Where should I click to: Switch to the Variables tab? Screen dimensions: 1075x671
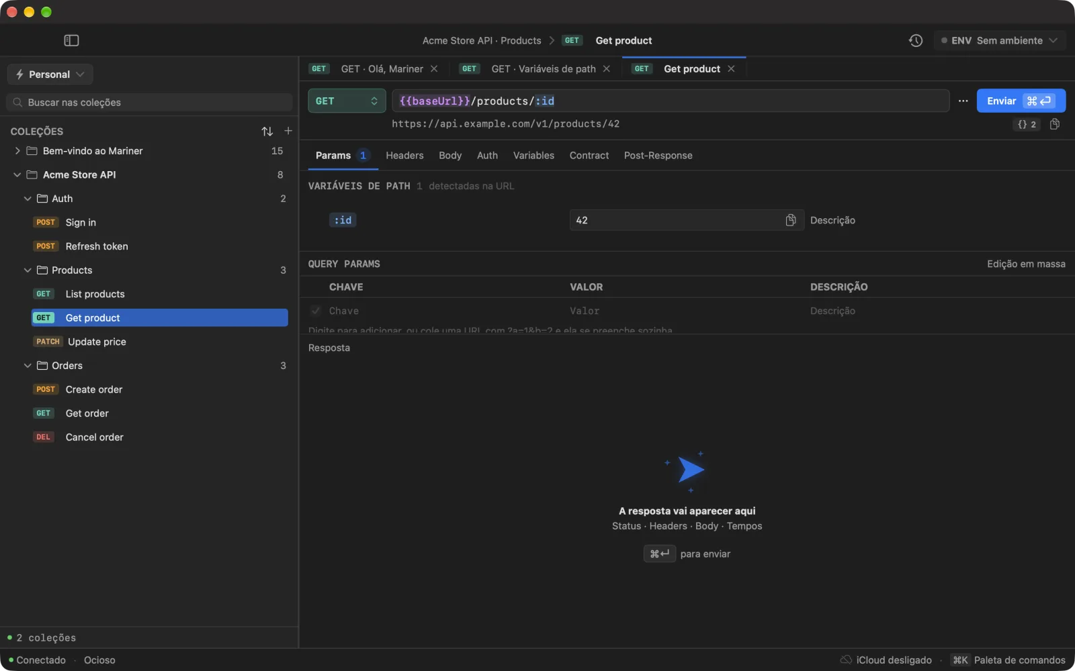click(x=533, y=156)
